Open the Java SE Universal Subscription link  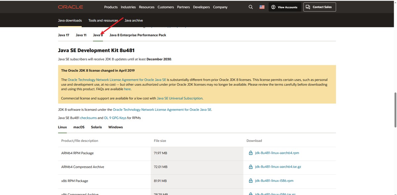click(x=180, y=98)
